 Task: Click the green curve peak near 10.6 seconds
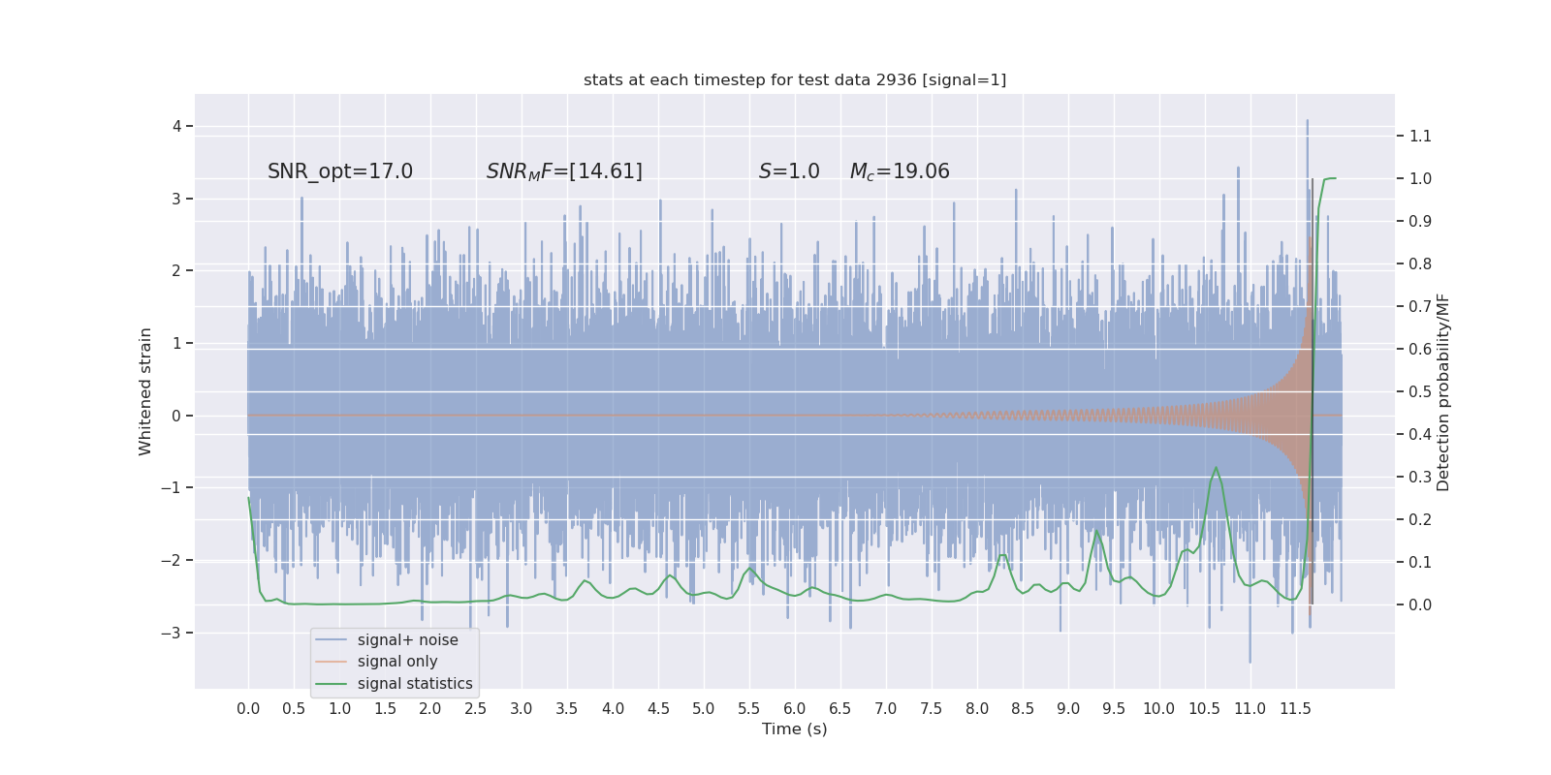(1216, 468)
